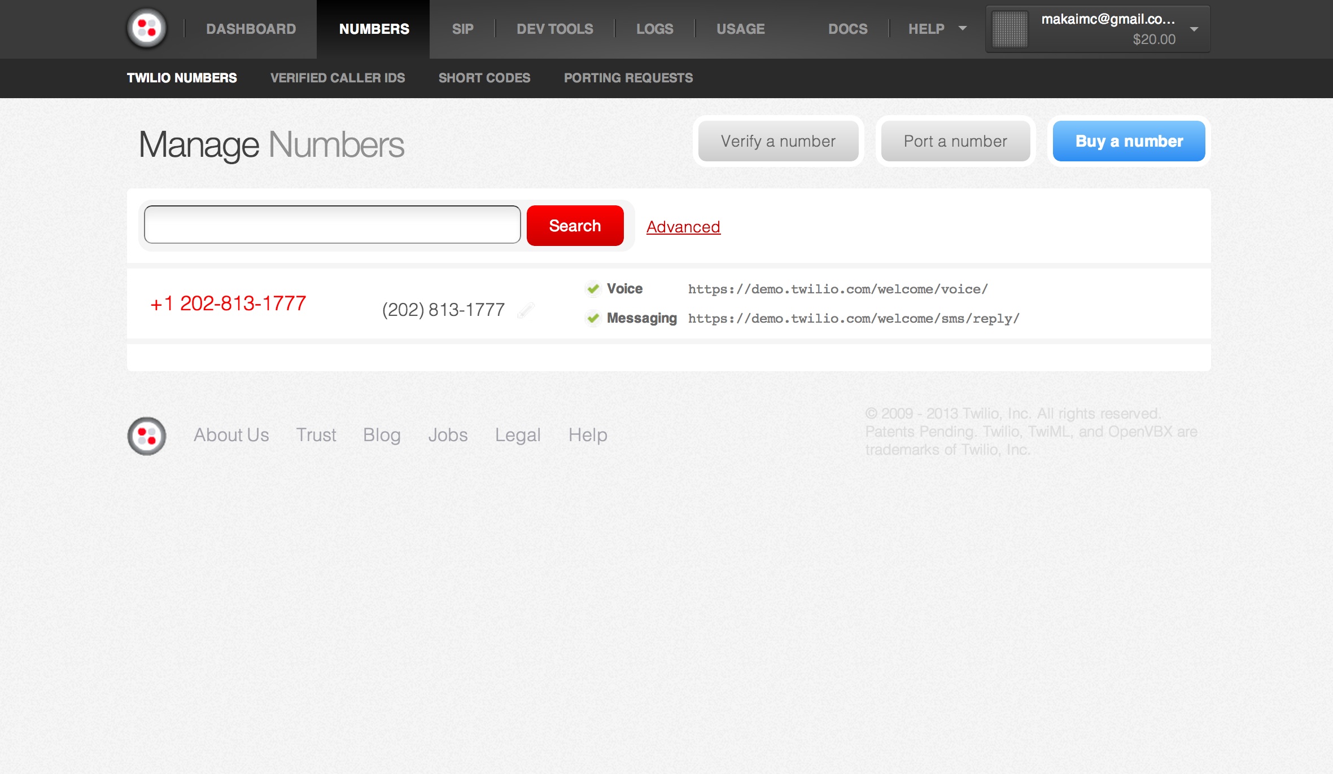
Task: Click the blue Buy a number button
Action: [1129, 141]
